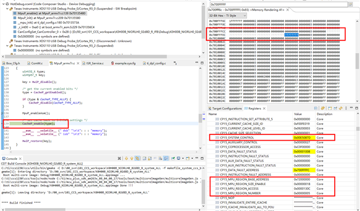Minimize the editor area
The width and height of the screenshot is (360, 211).
pos(197,62)
